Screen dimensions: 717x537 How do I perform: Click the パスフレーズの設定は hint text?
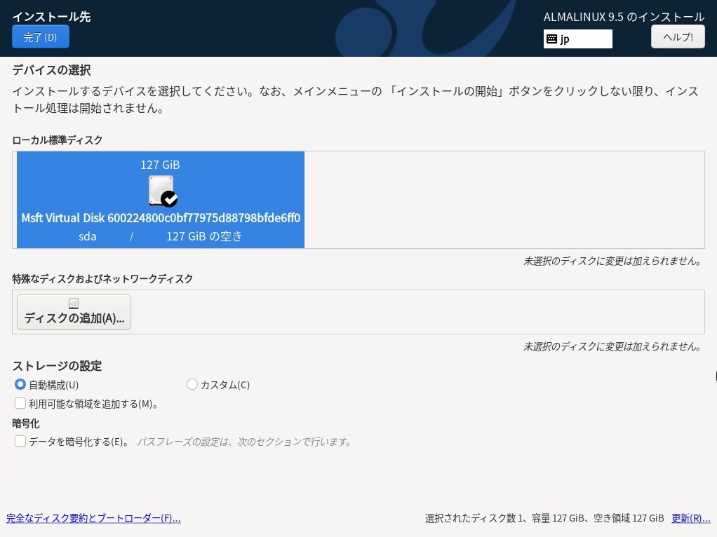[244, 442]
